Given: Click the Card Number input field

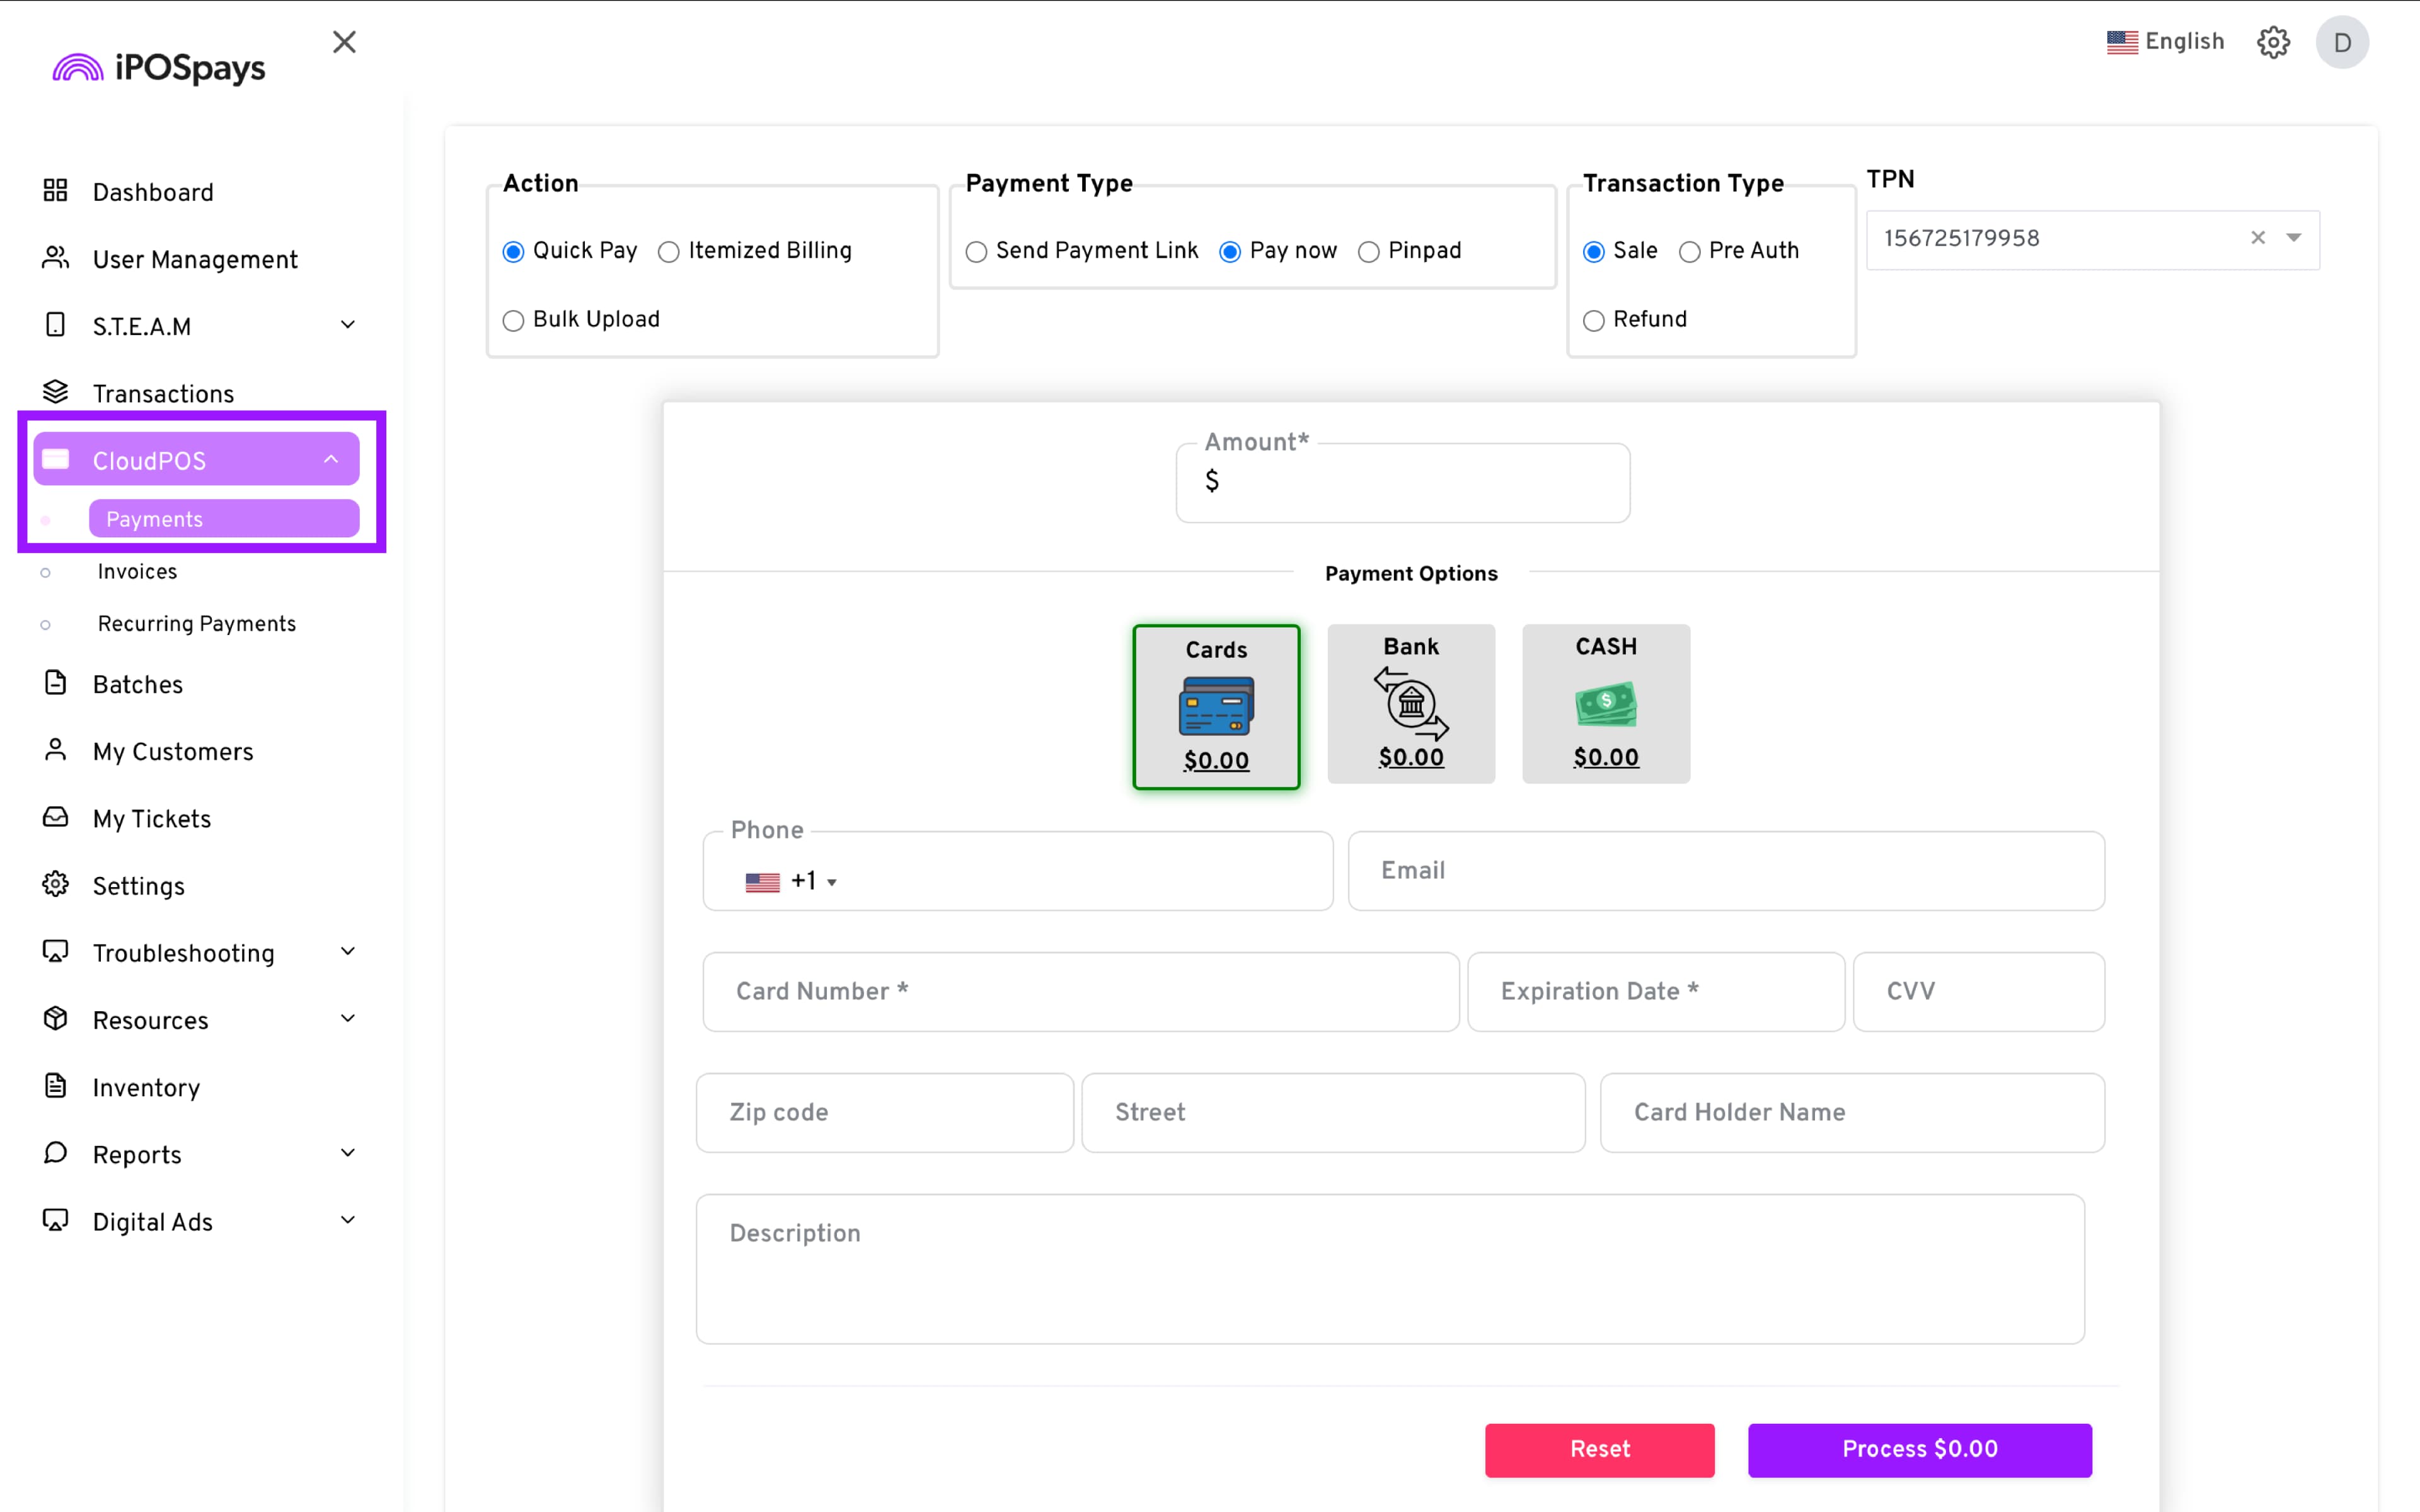Looking at the screenshot, I should click(1080, 991).
